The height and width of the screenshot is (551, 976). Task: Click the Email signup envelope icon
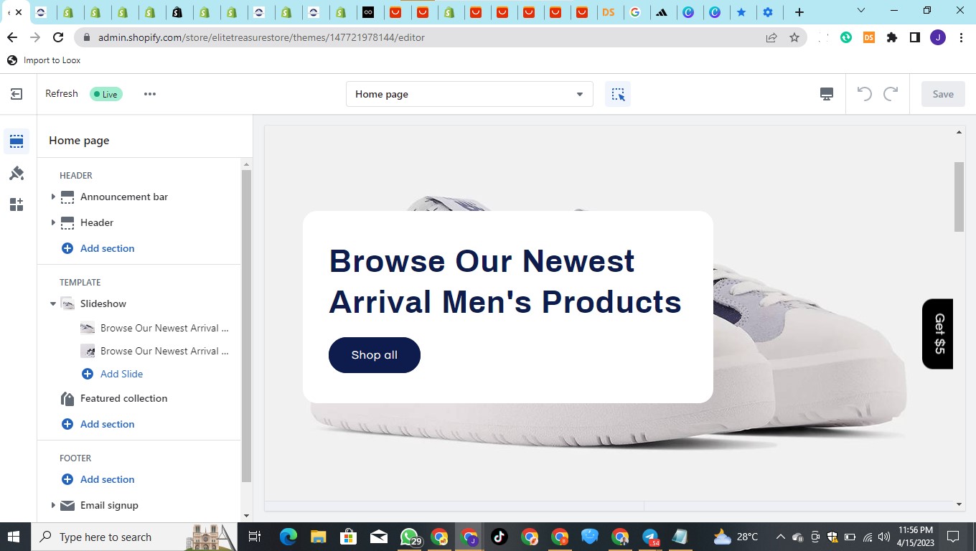(x=67, y=505)
